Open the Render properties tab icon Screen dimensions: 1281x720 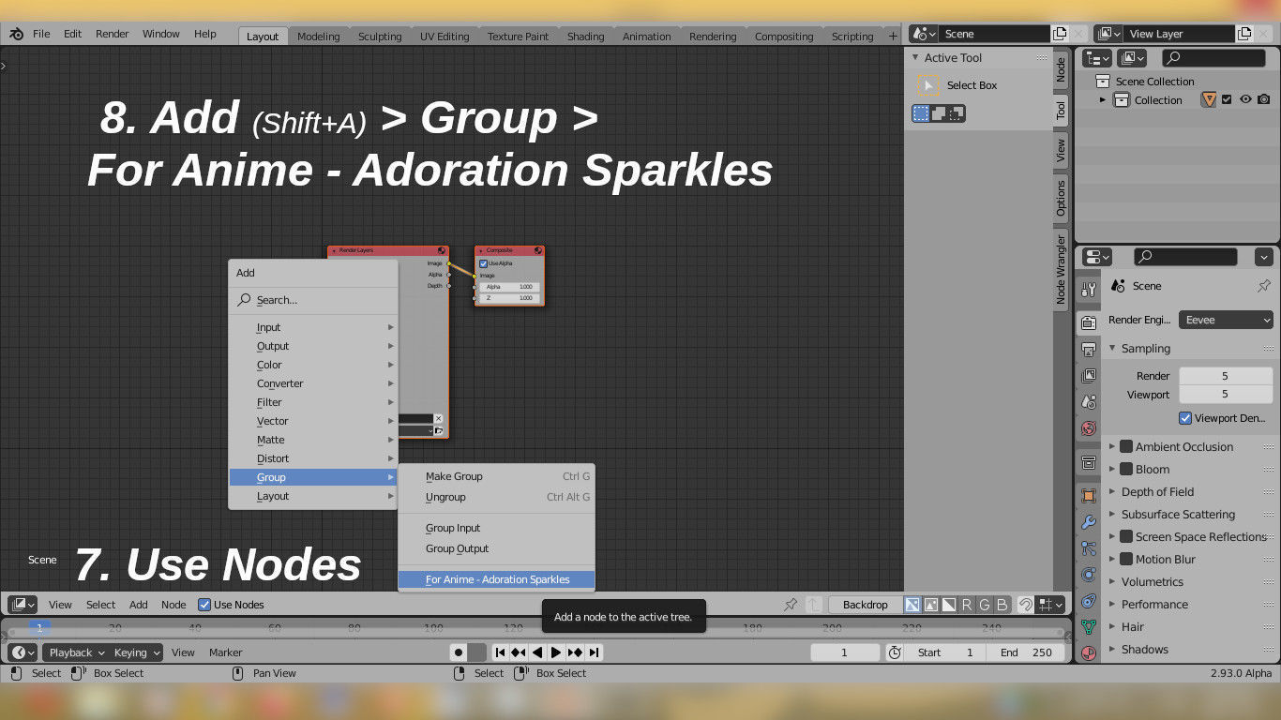(1088, 323)
